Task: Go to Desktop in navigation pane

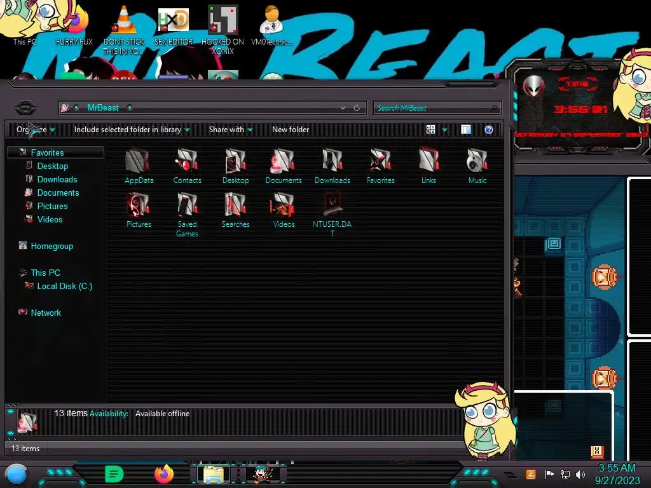Action: 53,166
